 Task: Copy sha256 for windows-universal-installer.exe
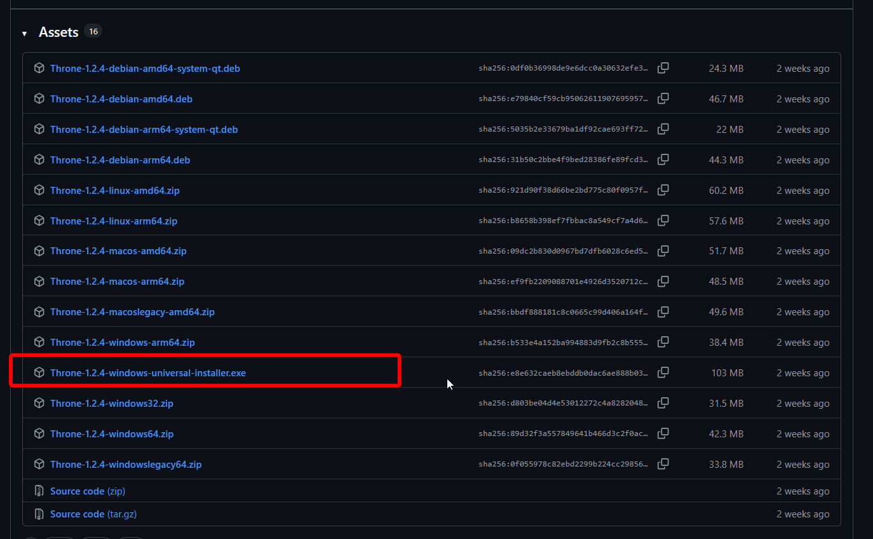[663, 372]
